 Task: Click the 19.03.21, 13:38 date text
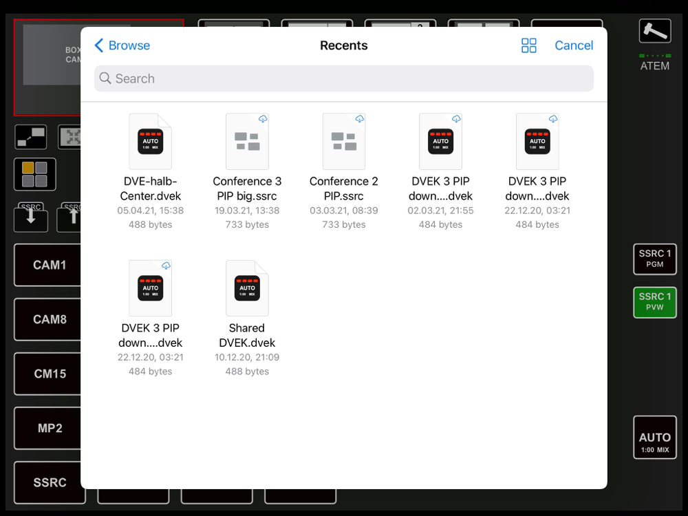pos(247,211)
